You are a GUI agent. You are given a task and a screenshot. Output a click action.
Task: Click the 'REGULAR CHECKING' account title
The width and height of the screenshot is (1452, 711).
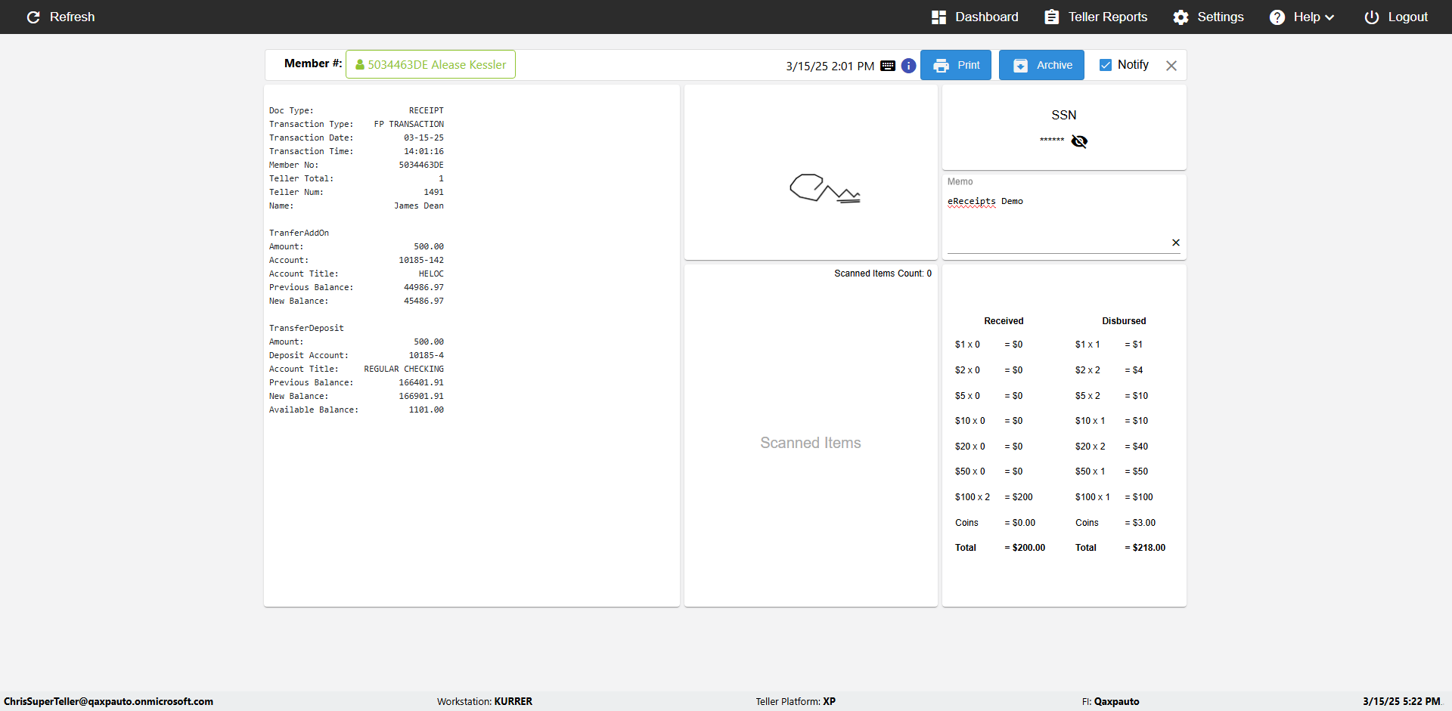pyautogui.click(x=404, y=369)
